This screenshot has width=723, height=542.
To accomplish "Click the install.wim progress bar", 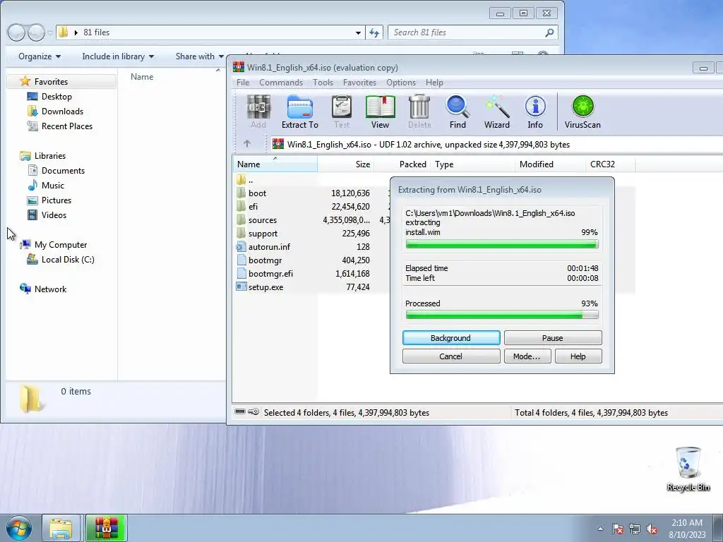I will tap(502, 244).
